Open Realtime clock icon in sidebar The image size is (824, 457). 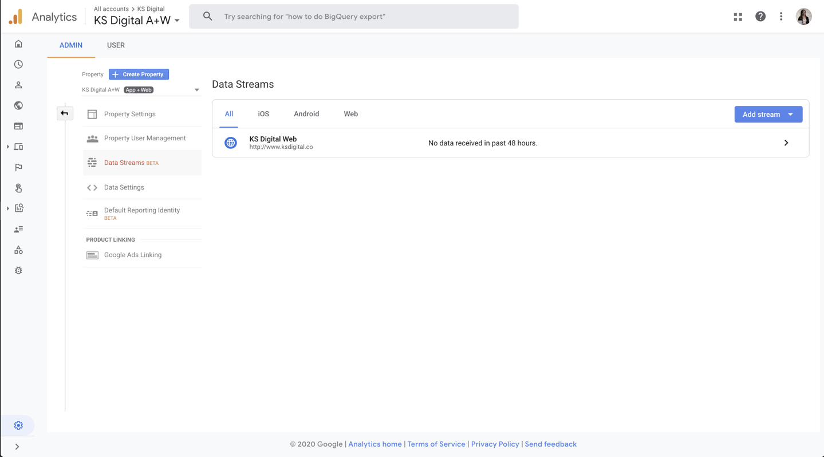pos(18,65)
